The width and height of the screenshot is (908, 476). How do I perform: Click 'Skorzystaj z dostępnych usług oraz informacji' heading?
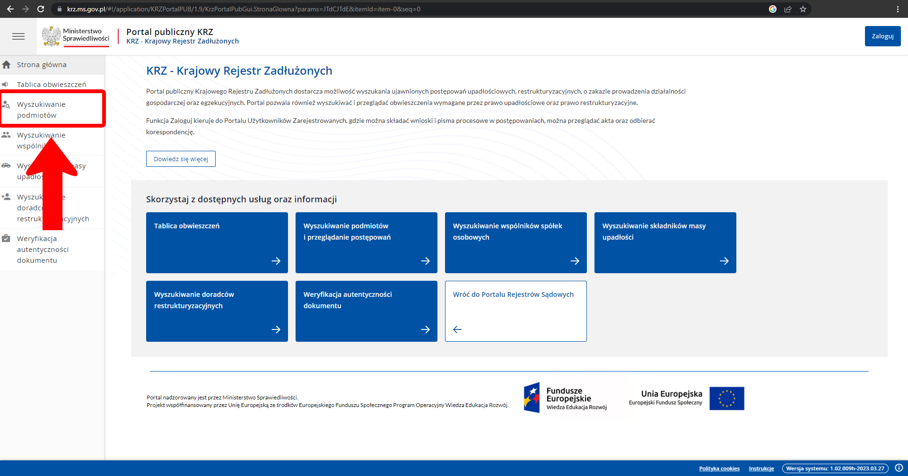pyautogui.click(x=242, y=199)
